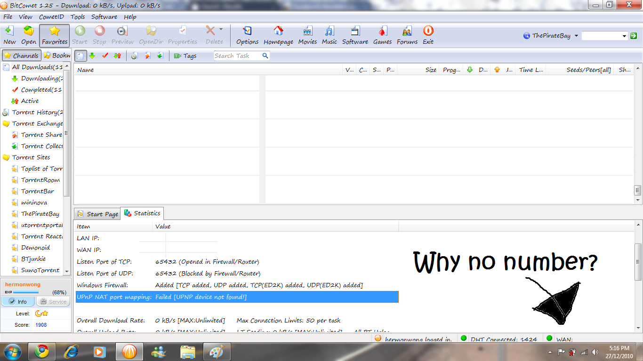Click the New task toolbar icon

pyautogui.click(x=9, y=35)
